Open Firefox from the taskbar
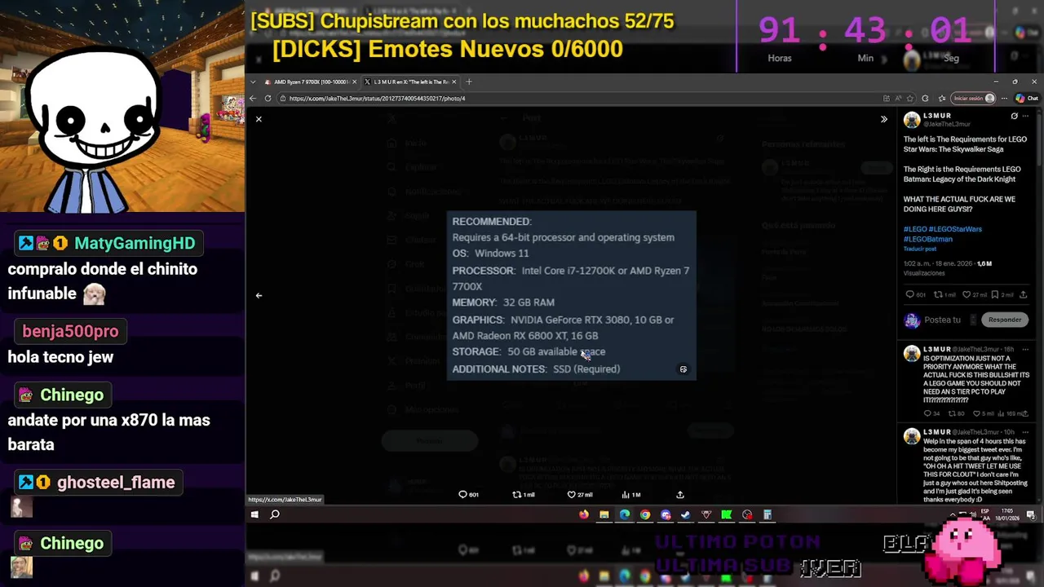The width and height of the screenshot is (1044, 587). click(x=583, y=514)
